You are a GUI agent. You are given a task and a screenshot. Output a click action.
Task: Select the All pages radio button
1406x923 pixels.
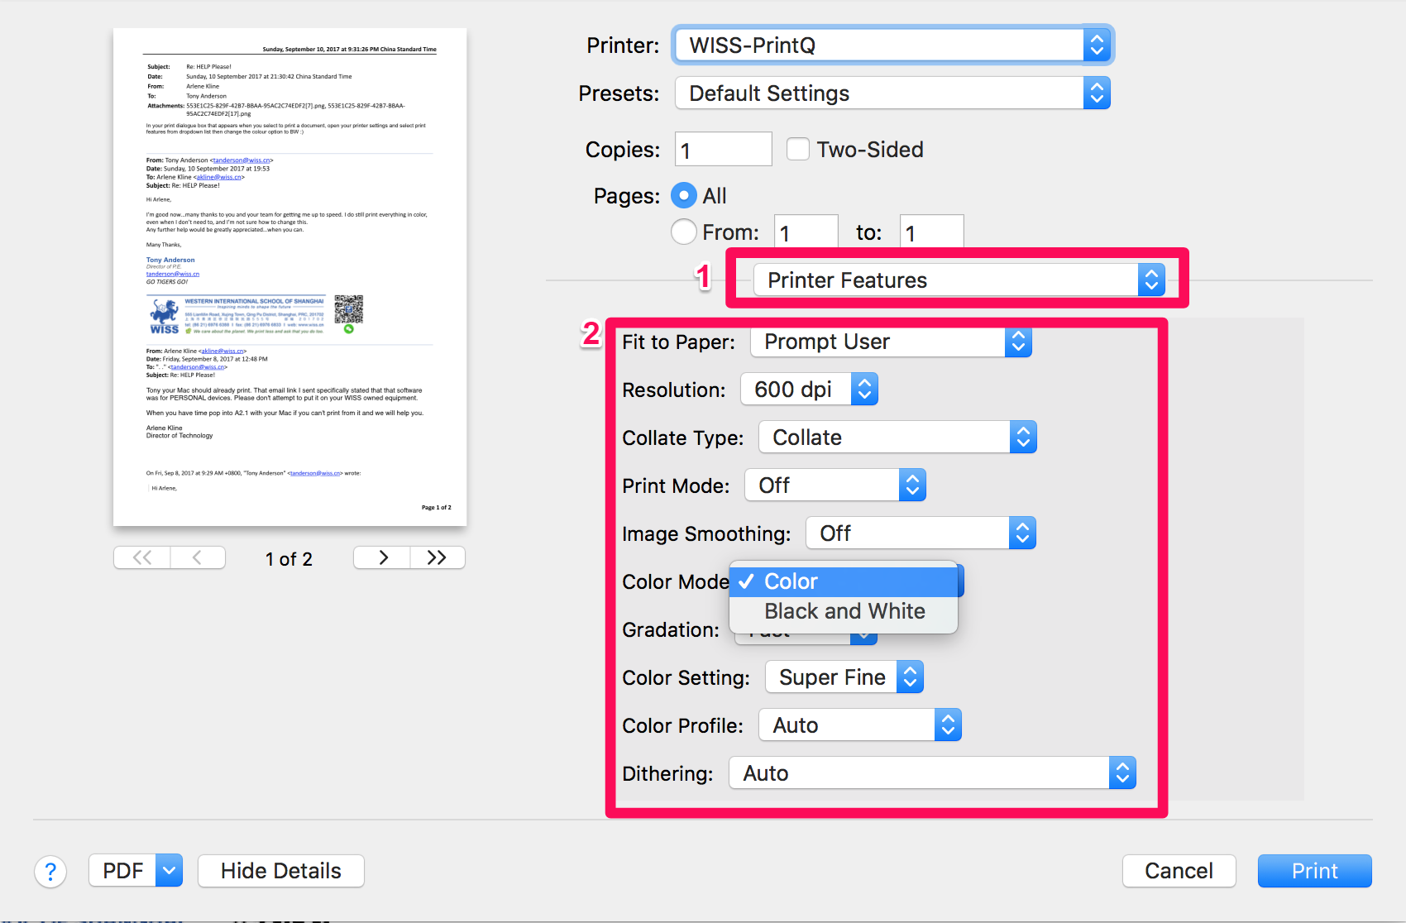684,195
